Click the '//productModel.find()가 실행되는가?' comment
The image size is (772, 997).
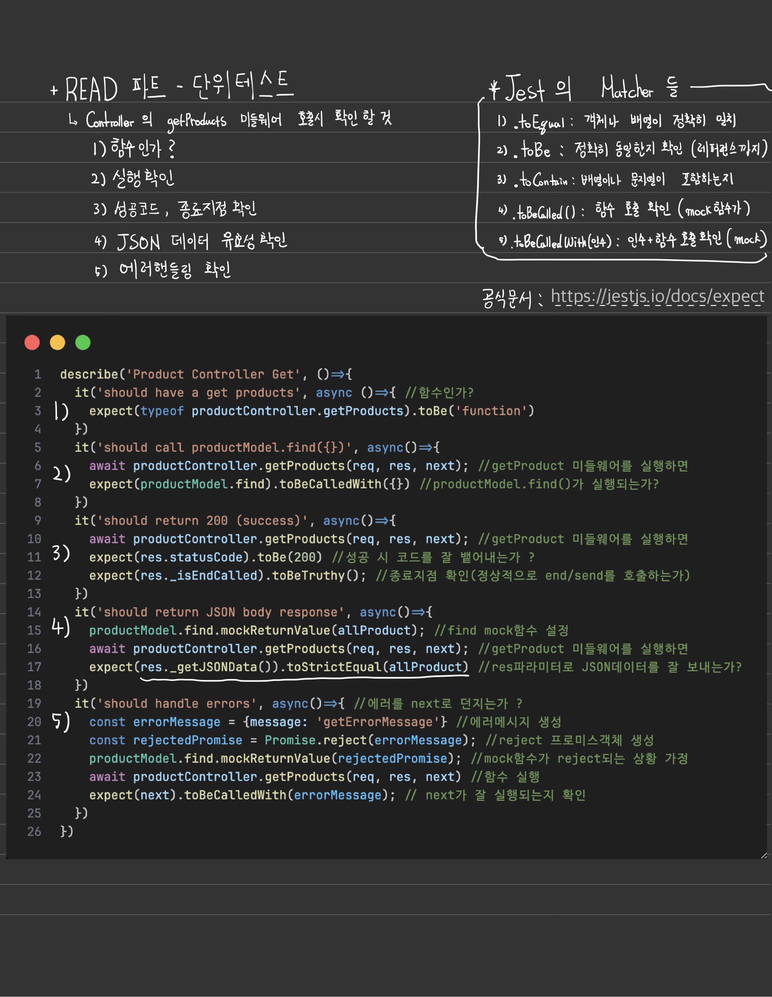(x=539, y=484)
